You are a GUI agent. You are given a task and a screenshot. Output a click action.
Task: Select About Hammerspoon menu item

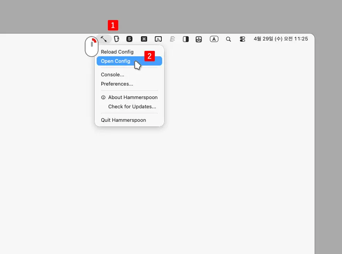coord(129,98)
